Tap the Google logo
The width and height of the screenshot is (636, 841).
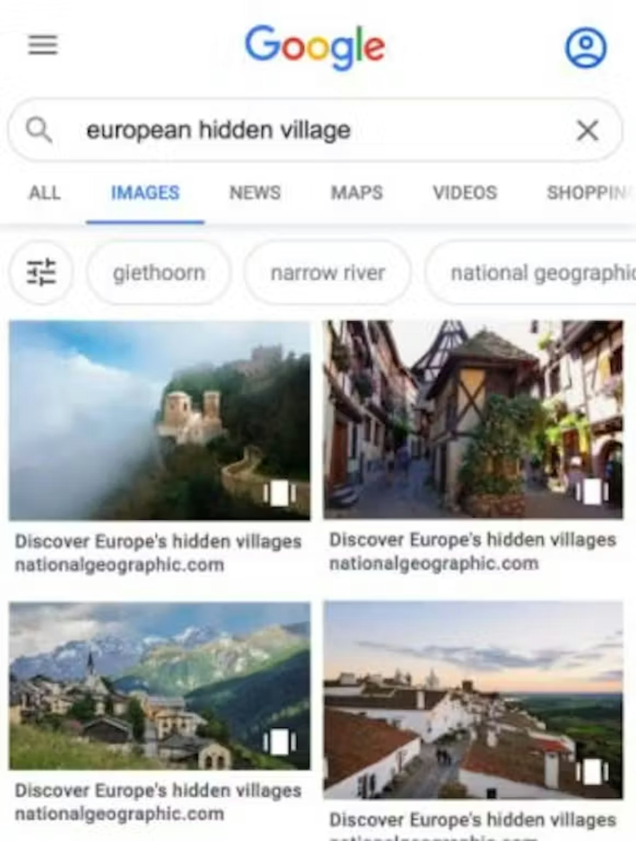tap(315, 47)
